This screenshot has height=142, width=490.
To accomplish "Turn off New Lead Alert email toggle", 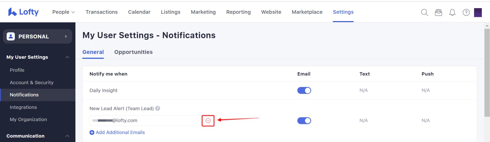I will coord(304,121).
